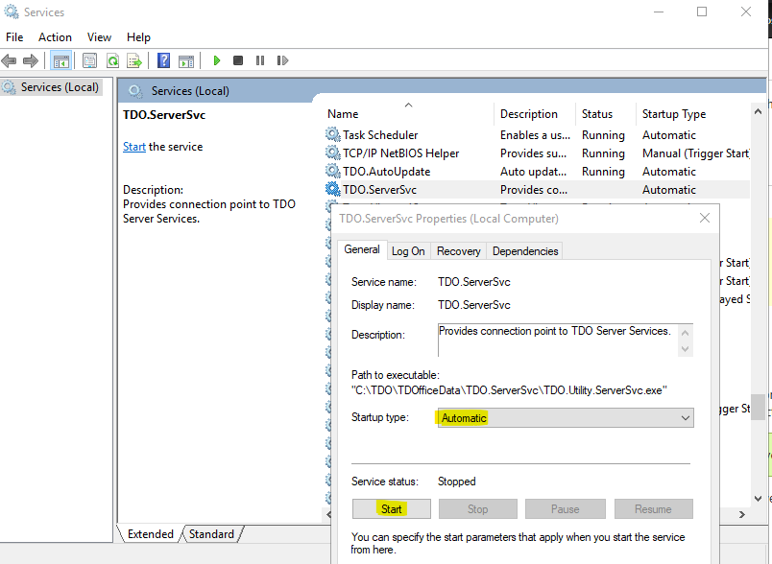The width and height of the screenshot is (772, 564).
Task: Click the Start button in dialog
Action: click(x=391, y=509)
